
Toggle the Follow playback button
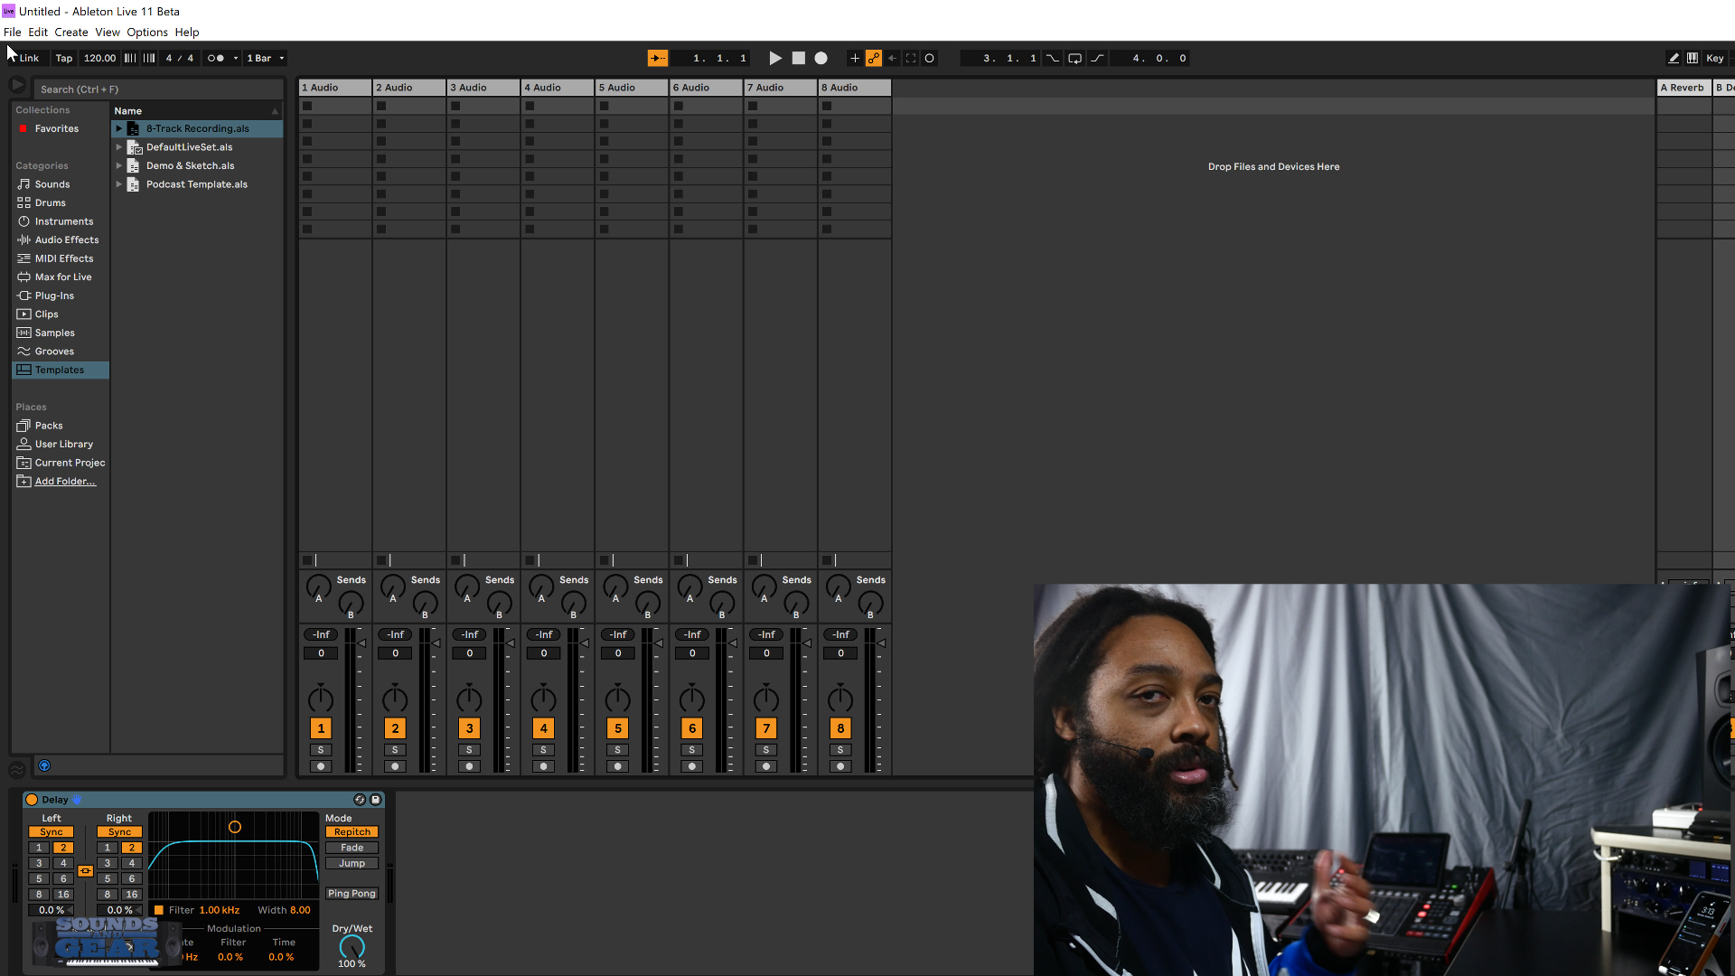pos(658,58)
